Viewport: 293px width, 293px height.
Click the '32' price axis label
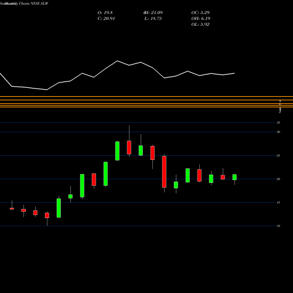[x=278, y=122]
